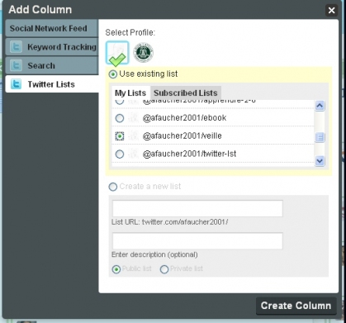This screenshot has width=346, height=323.
Task: Click the list scrollbar up arrow
Action: tap(320, 106)
